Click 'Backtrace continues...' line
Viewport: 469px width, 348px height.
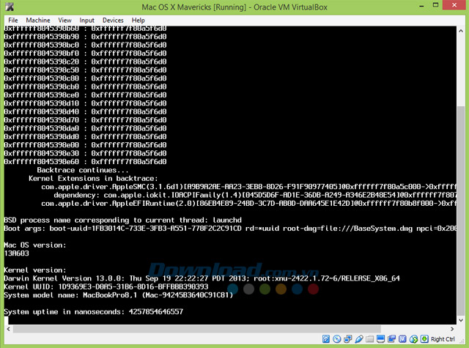[x=83, y=170]
